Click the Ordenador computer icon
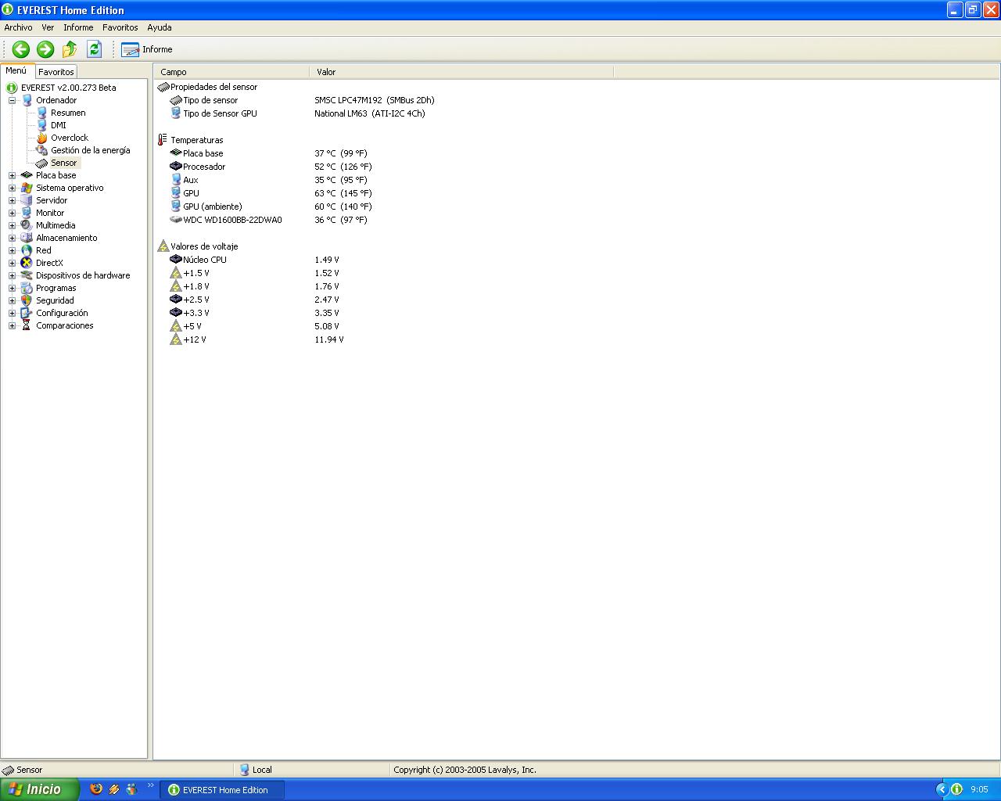This screenshot has height=801, width=1001. (27, 100)
